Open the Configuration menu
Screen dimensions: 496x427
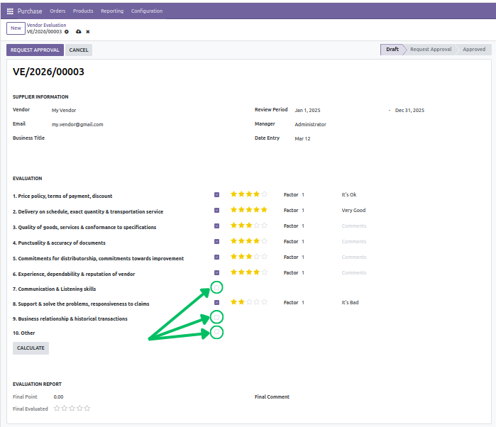pyautogui.click(x=147, y=11)
